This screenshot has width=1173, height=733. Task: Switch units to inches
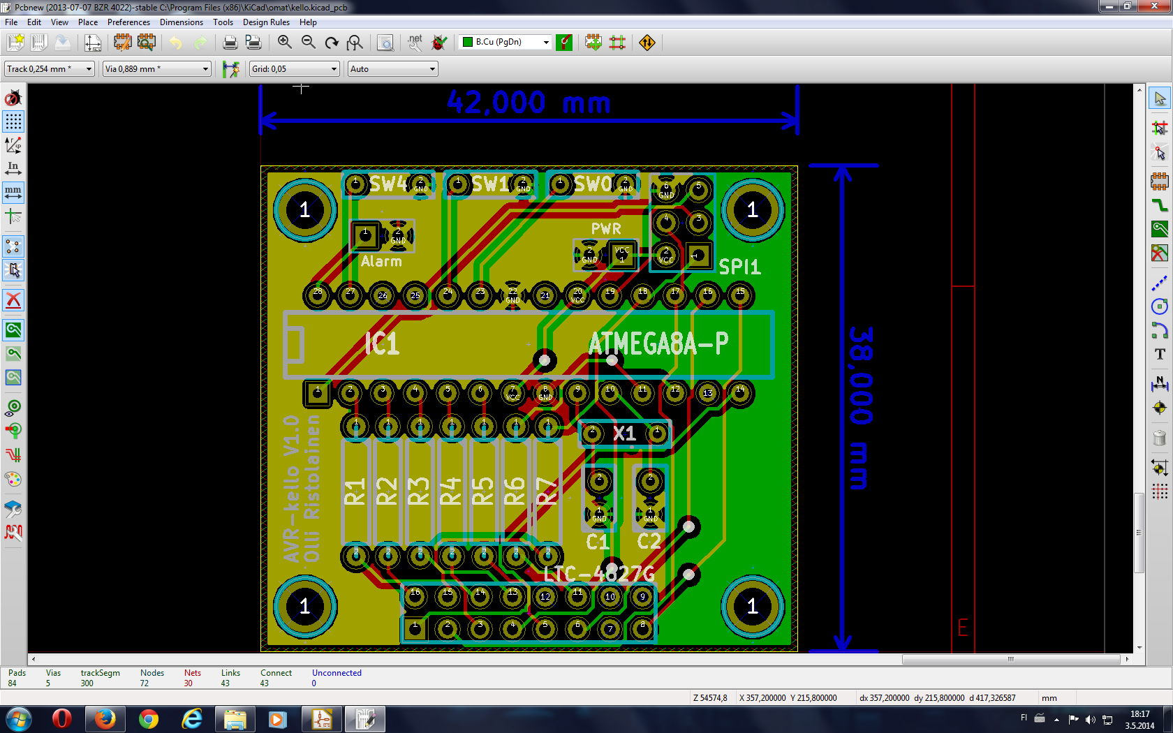point(13,168)
